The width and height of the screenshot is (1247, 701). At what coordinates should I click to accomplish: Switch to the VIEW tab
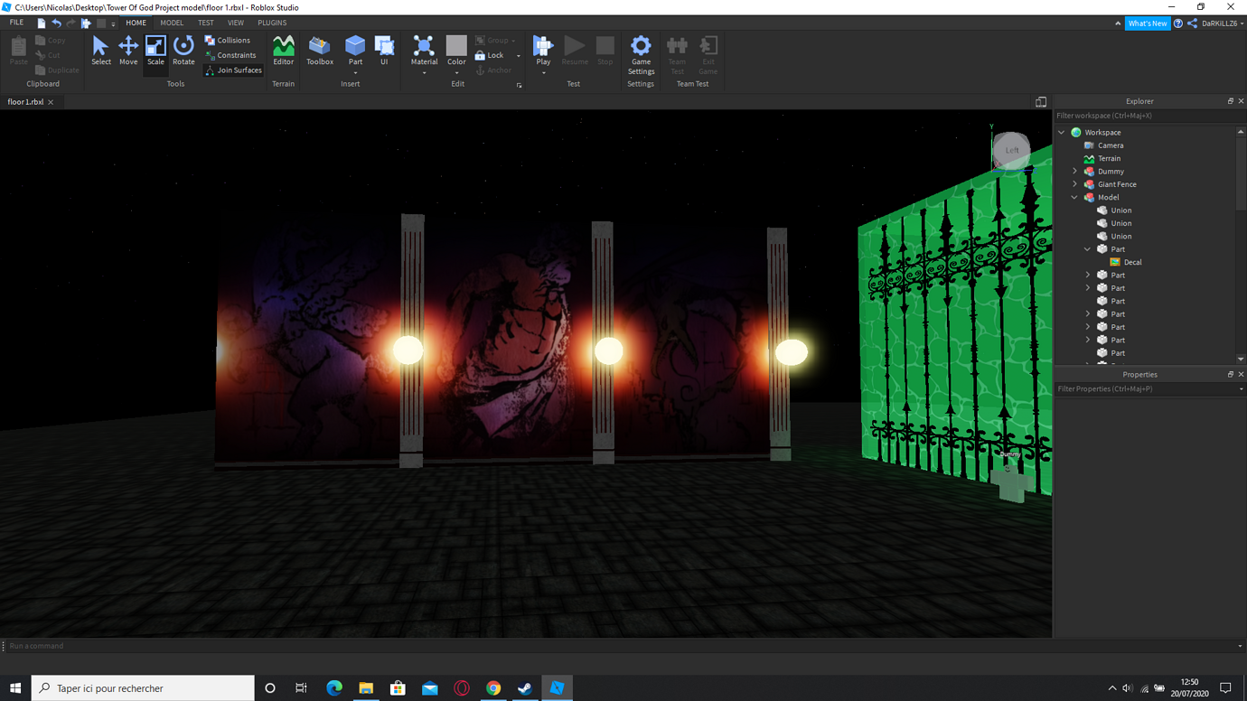pyautogui.click(x=236, y=23)
